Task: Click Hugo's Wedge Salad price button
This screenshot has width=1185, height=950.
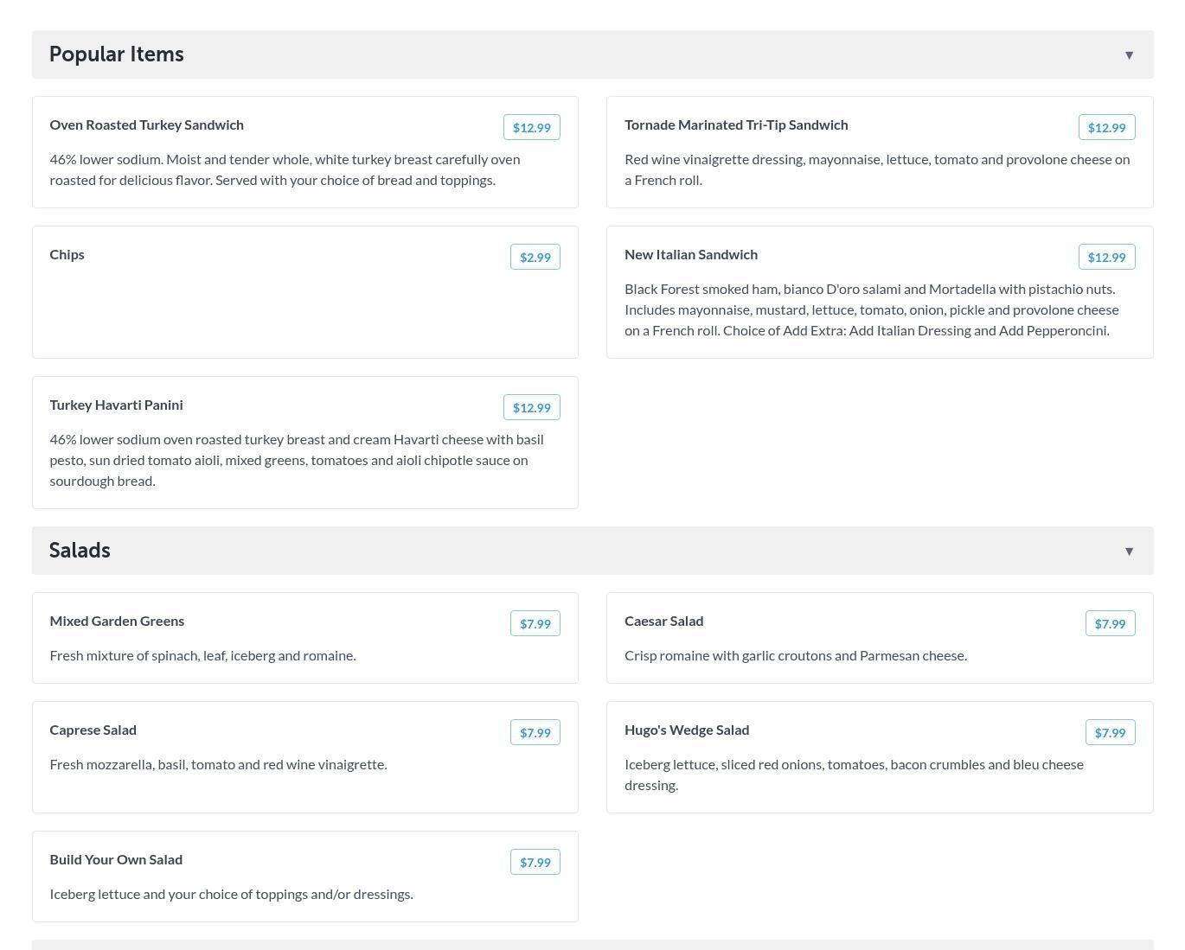Action: 1110,733
